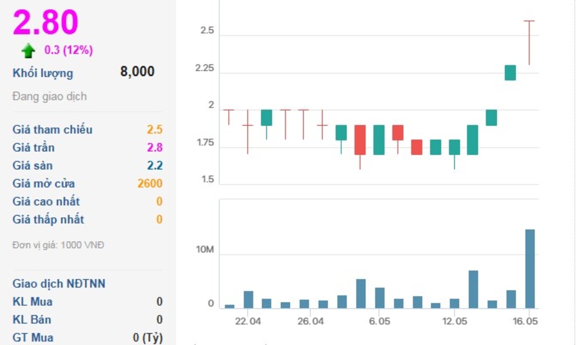Click the large 2.80 current price
Viewport: 576px width, 345px height.
coord(46,22)
